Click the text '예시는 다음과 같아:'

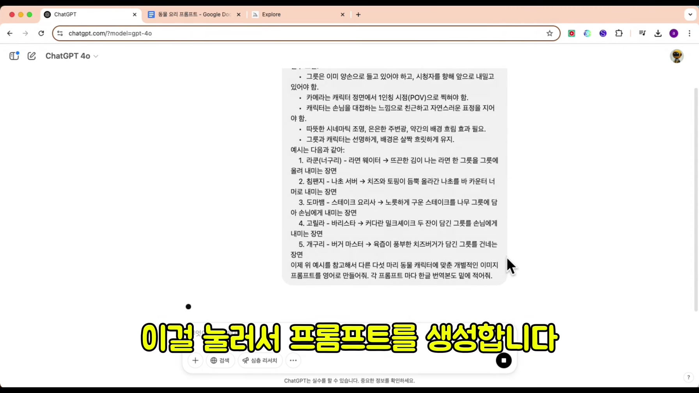click(x=318, y=150)
